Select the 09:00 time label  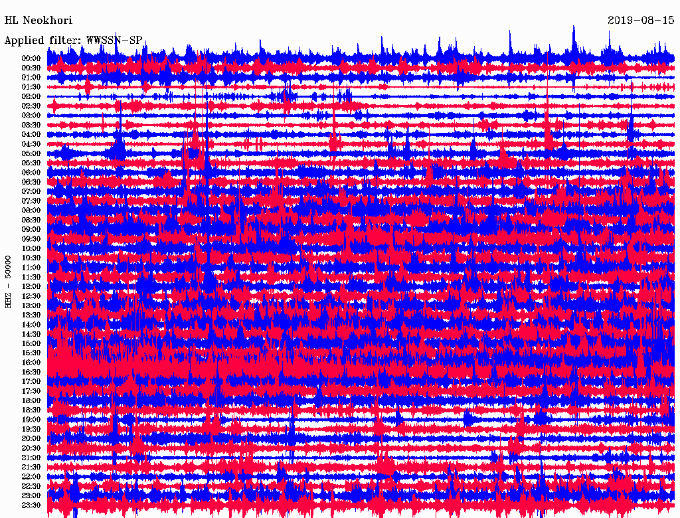tap(31, 230)
